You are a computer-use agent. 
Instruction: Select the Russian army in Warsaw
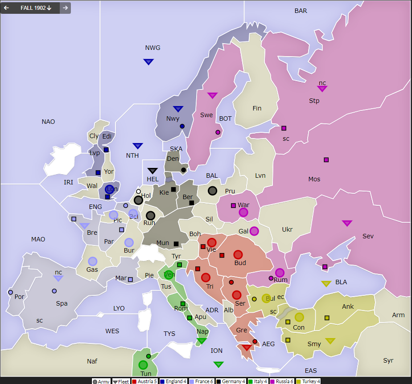point(243,212)
